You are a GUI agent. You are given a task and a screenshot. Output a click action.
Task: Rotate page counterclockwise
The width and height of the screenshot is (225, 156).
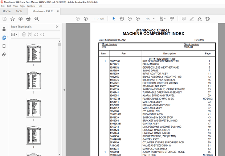(x=36, y=34)
